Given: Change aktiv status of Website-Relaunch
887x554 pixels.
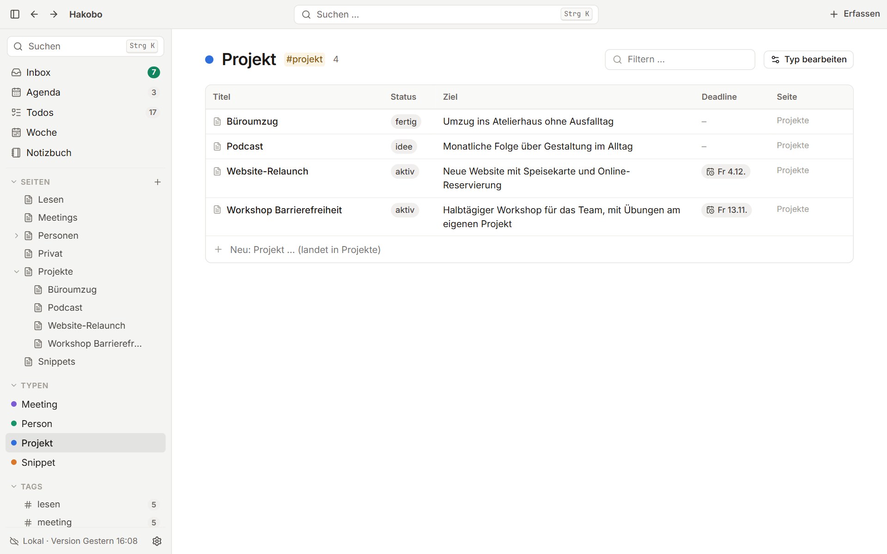Looking at the screenshot, I should point(405,172).
